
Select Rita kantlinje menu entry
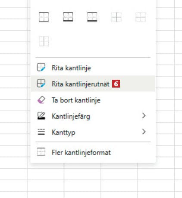(93, 68)
